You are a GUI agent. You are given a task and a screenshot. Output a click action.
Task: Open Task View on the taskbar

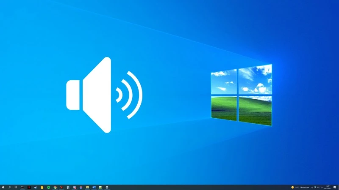tap(16, 187)
